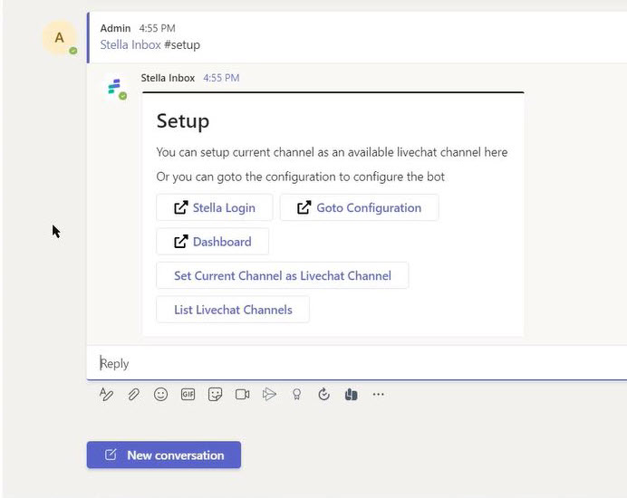Viewport: 627px width, 498px height.
Task: Open the Praise badge icon
Action: click(x=296, y=395)
